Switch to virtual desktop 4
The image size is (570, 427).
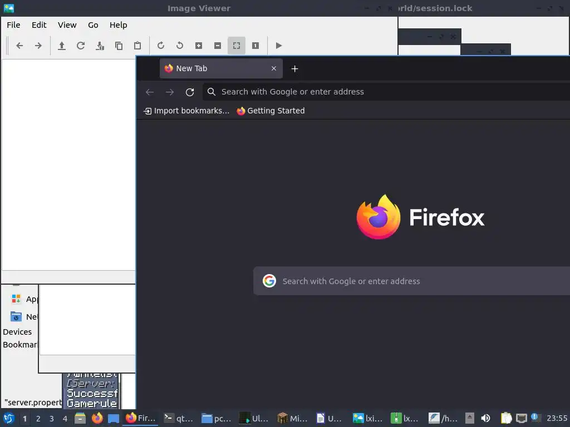tap(65, 419)
